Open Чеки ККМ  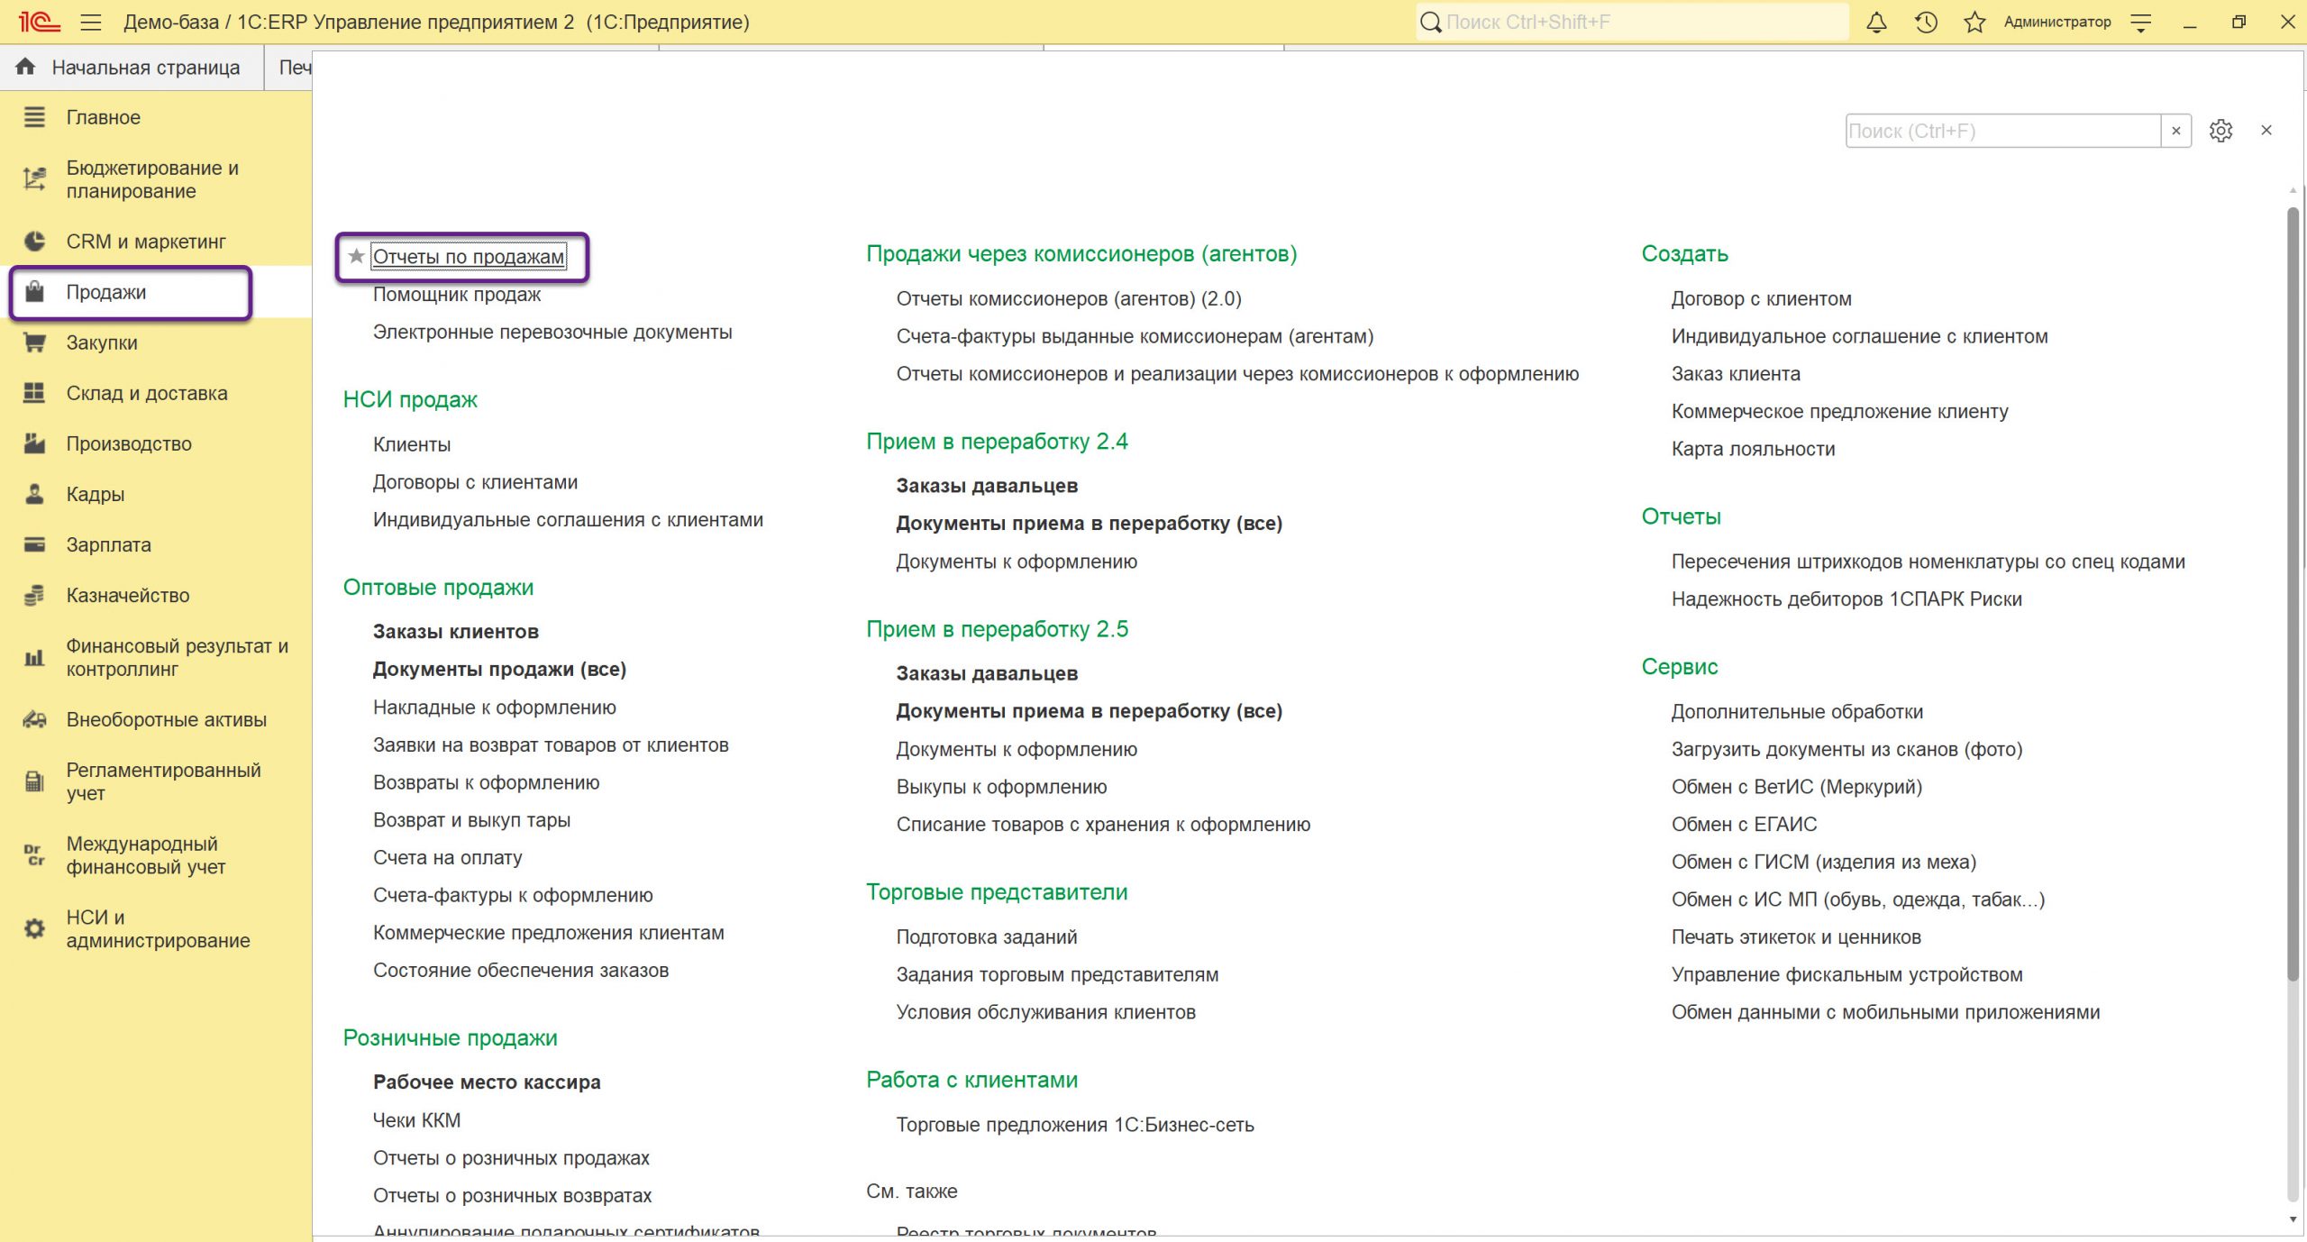[x=416, y=1120]
